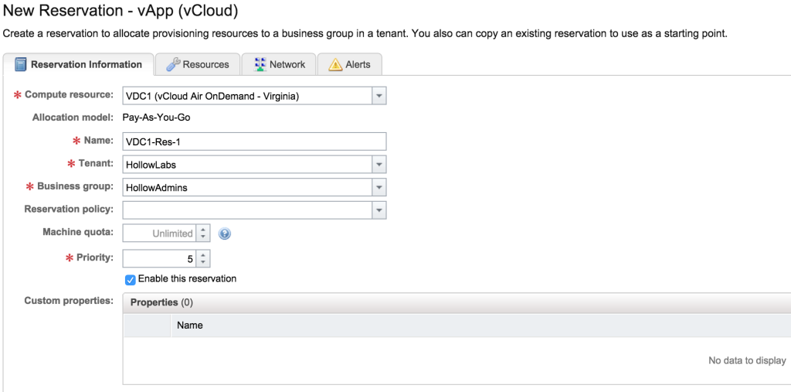Click the Network tab's network icon
This screenshot has height=392, width=791.
coord(259,64)
